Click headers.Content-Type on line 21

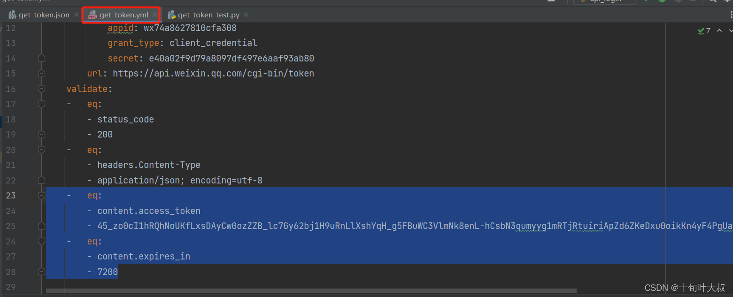click(x=149, y=165)
